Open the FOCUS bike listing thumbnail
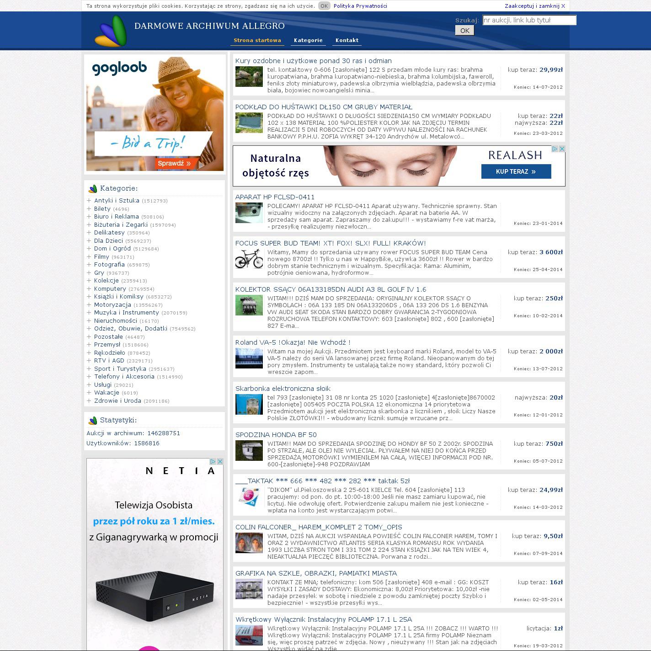The width and height of the screenshot is (651, 651). coord(249,259)
